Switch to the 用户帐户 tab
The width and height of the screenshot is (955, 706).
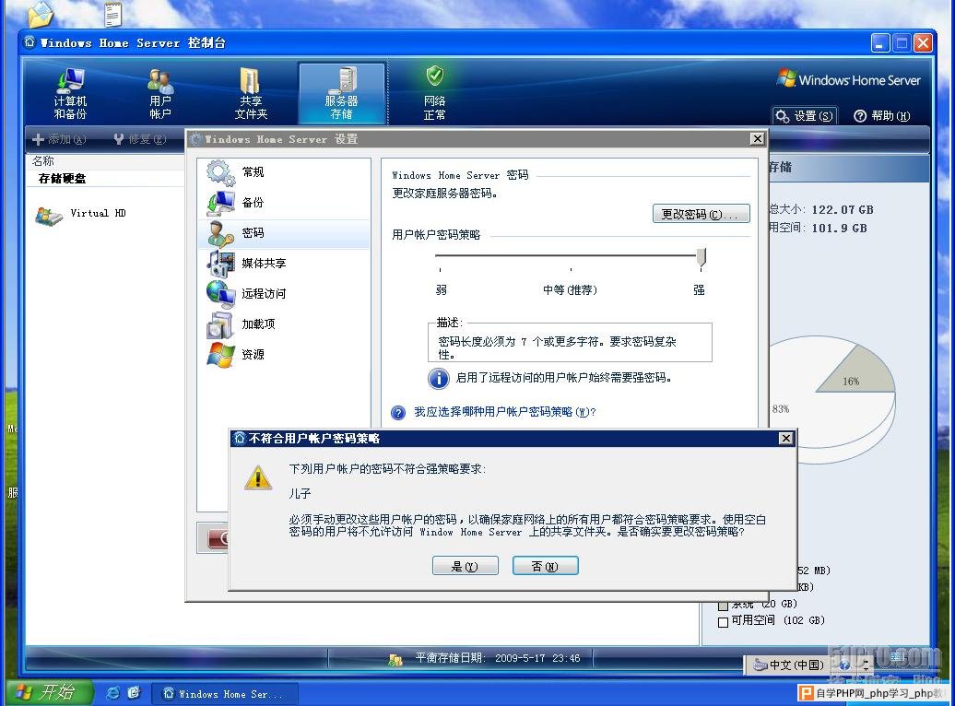pos(160,93)
